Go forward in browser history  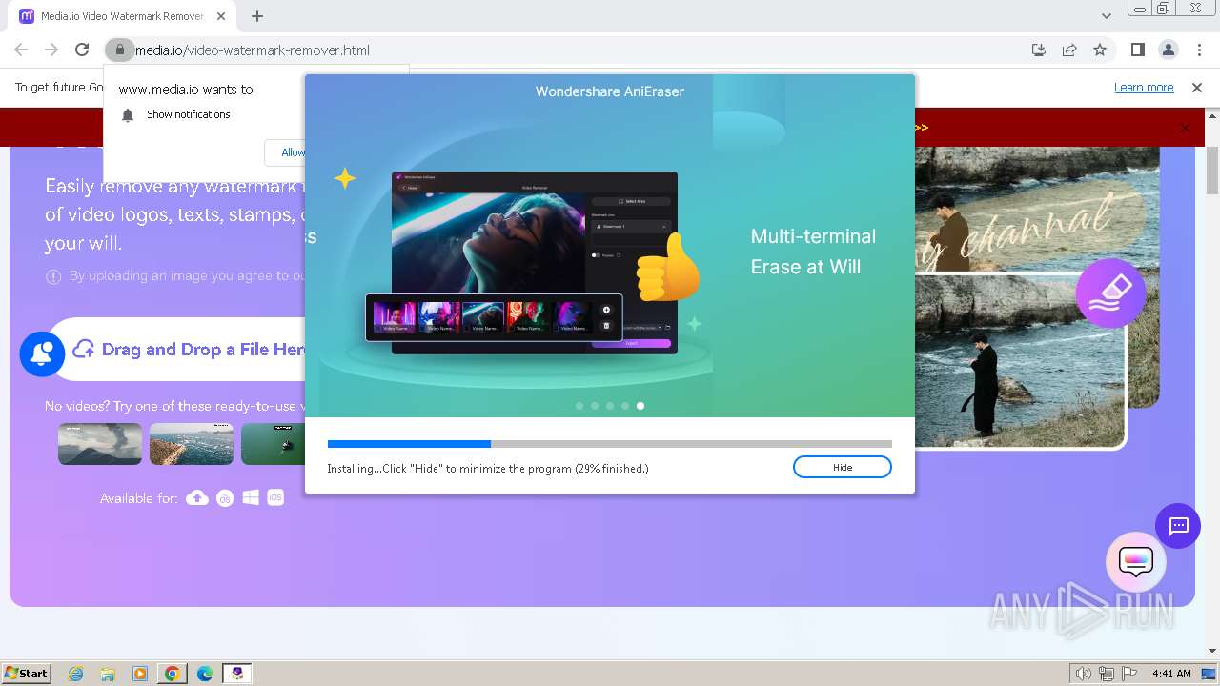(x=51, y=50)
